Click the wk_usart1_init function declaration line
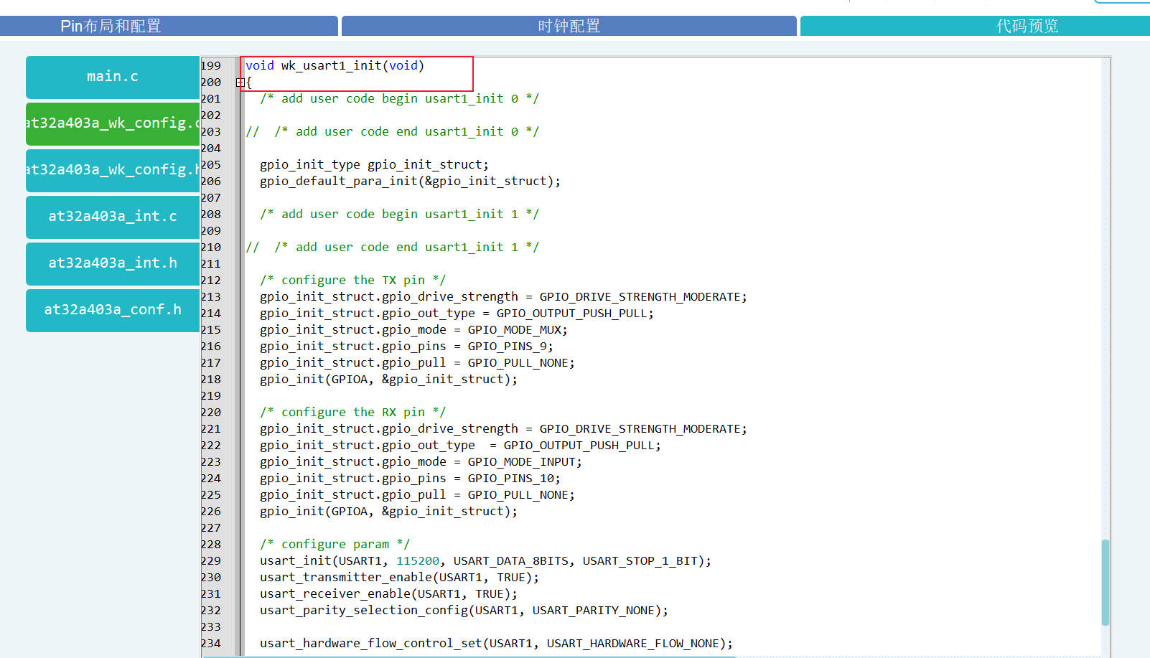1150x658 pixels. tap(335, 65)
